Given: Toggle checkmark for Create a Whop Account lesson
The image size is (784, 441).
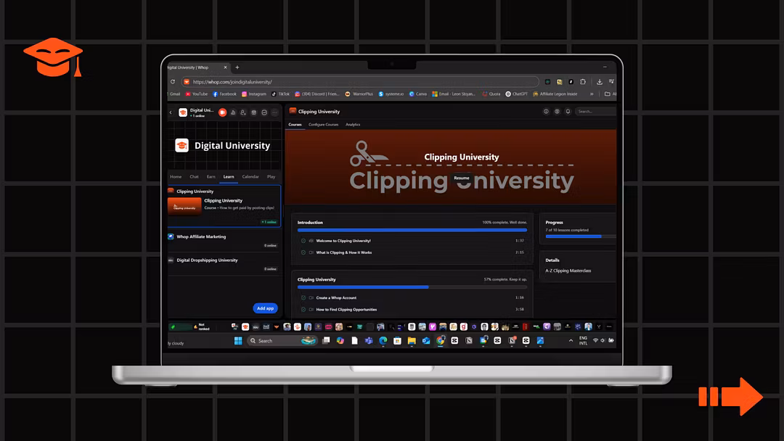Looking at the screenshot, I should (303, 297).
